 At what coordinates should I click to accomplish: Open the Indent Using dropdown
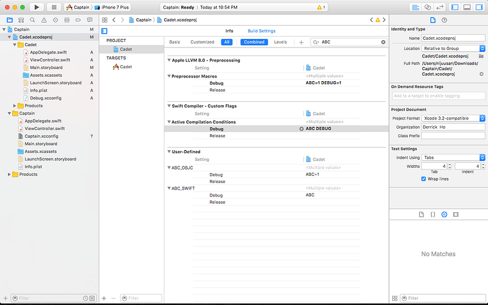click(x=453, y=157)
